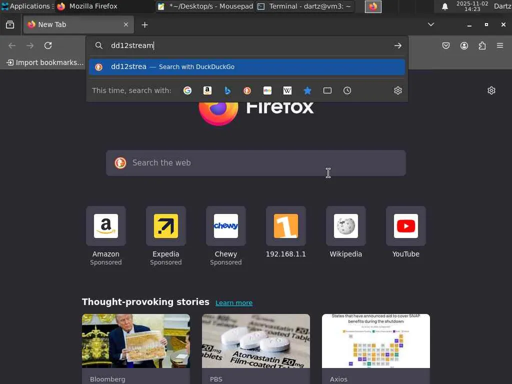The width and height of the screenshot is (512, 384).
Task: Open Firefox View from tab bar
Action: [10, 25]
